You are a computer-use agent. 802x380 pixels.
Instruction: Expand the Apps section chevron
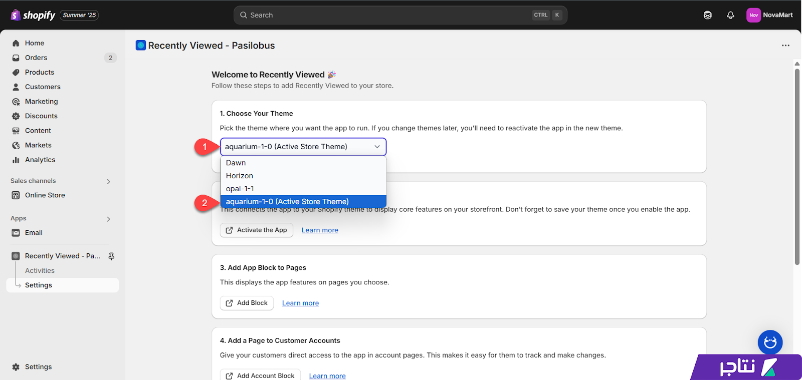(108, 219)
